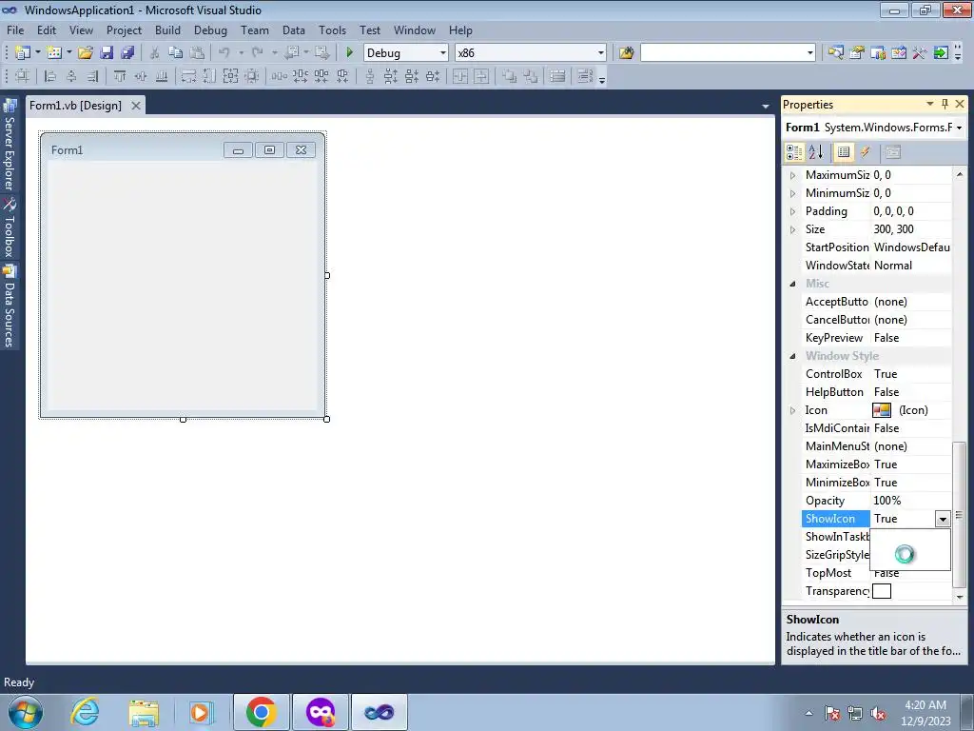Screen dimensions: 974x731
Task: Click the Add New Item toolbar icon
Action: (x=54, y=53)
